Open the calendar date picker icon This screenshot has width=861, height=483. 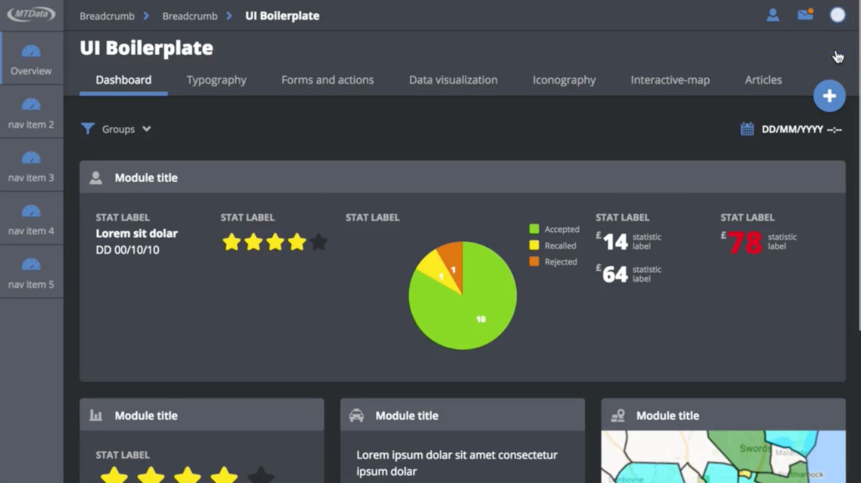point(747,129)
